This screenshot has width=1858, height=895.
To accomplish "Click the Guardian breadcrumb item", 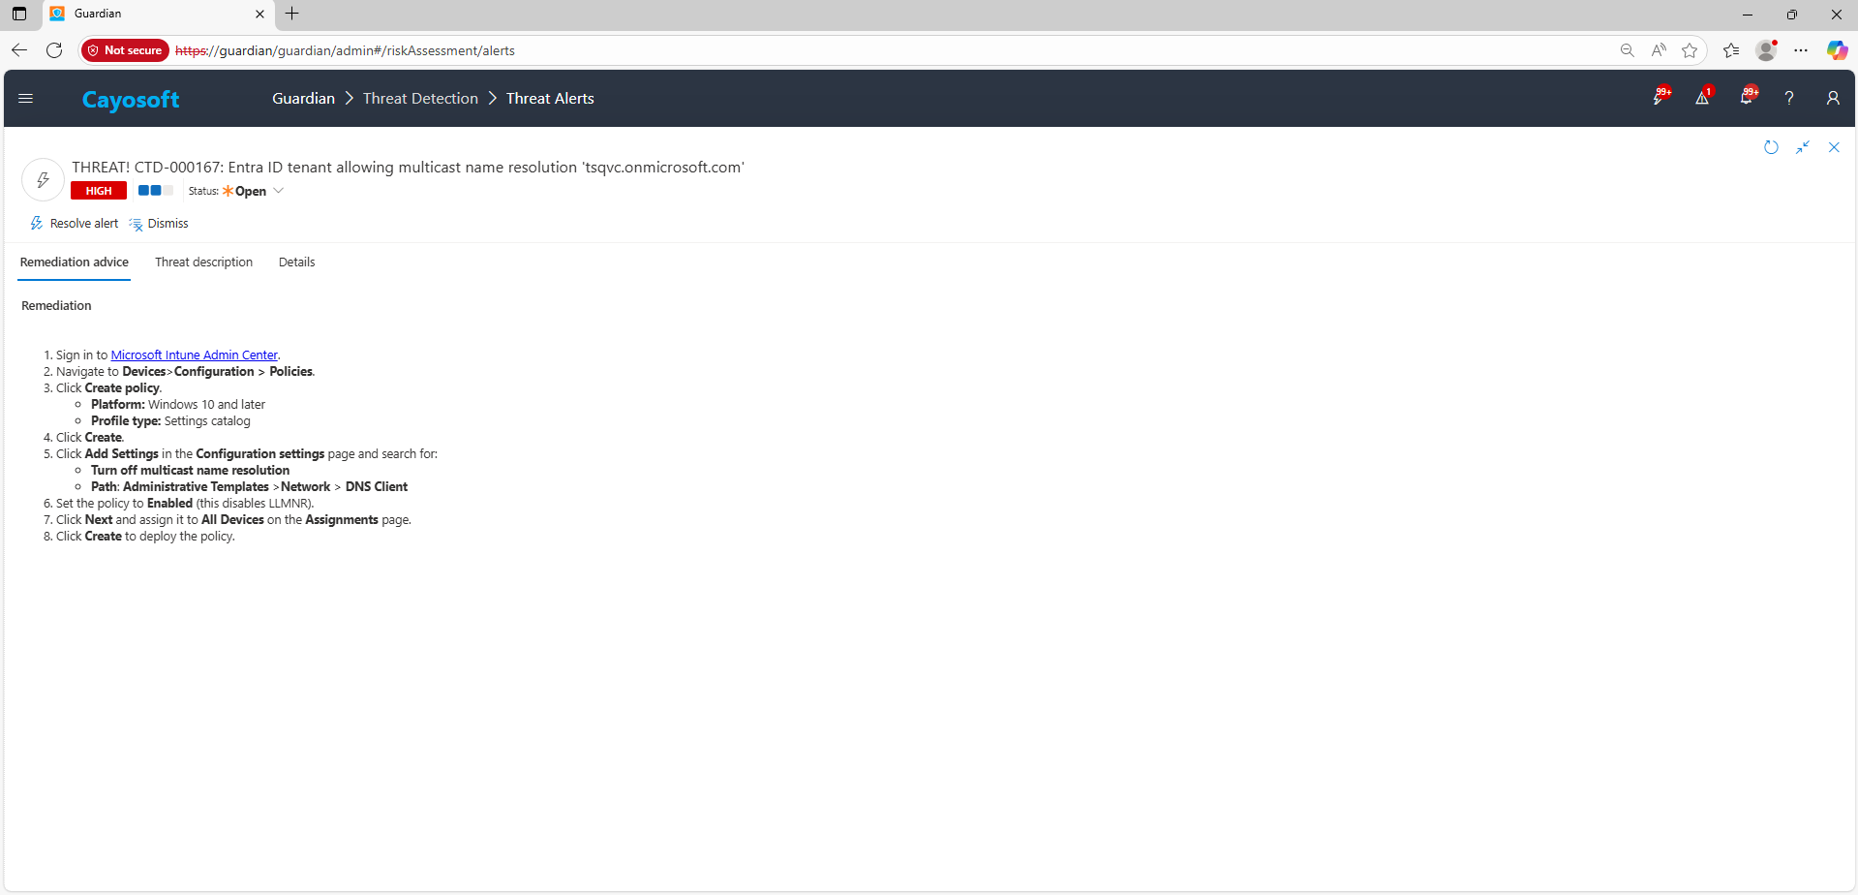I will [x=303, y=99].
